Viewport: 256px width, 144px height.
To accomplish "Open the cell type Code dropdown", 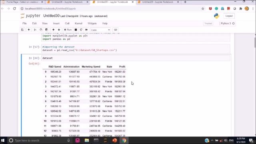I will click(100, 30).
